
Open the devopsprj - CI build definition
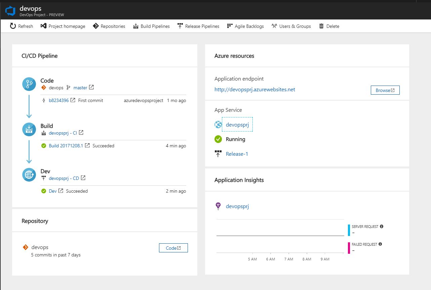pyautogui.click(x=63, y=133)
